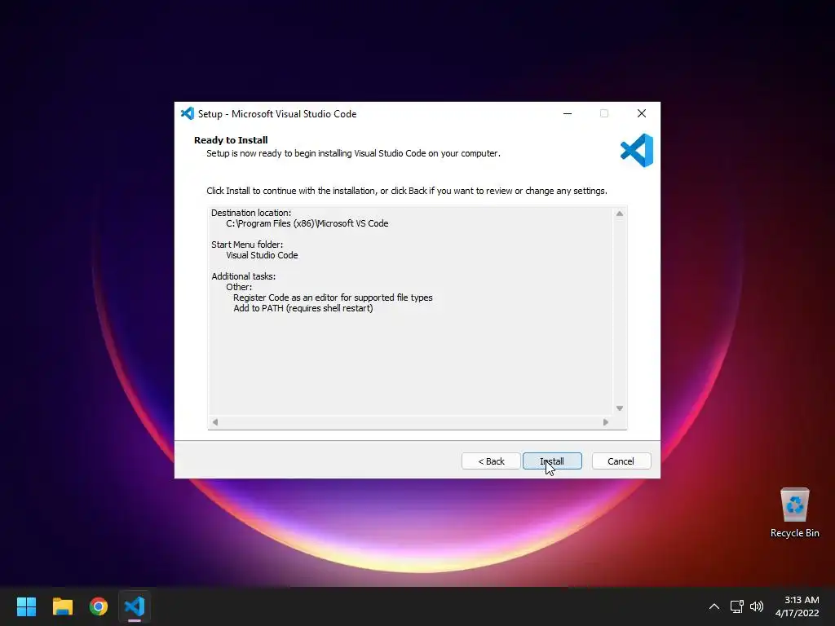Select the VS Code setup taskbar icon
The height and width of the screenshot is (626, 835).
(135, 606)
